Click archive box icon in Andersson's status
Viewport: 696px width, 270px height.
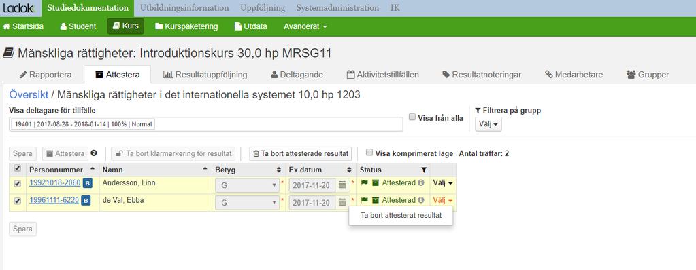[x=375, y=182]
